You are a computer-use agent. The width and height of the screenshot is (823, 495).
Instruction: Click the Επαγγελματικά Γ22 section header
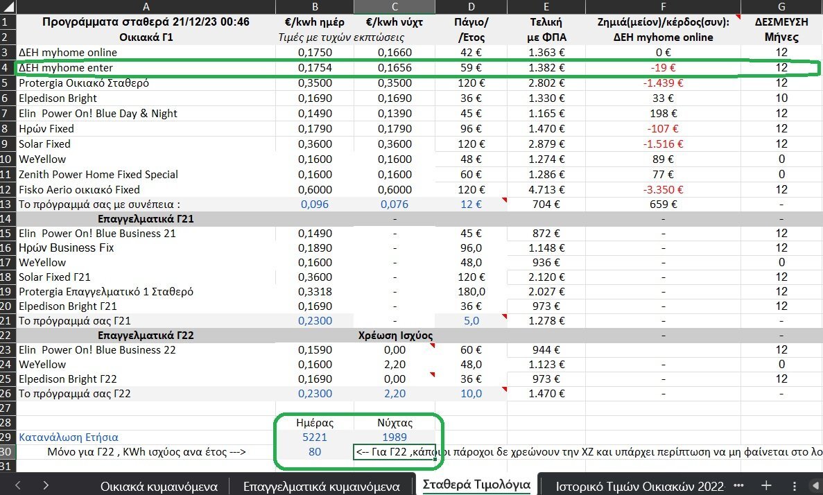click(146, 336)
